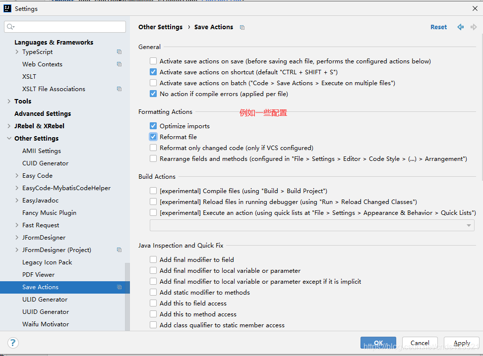Click the project icon next to JFormDesigner (Project)

click(x=119, y=250)
